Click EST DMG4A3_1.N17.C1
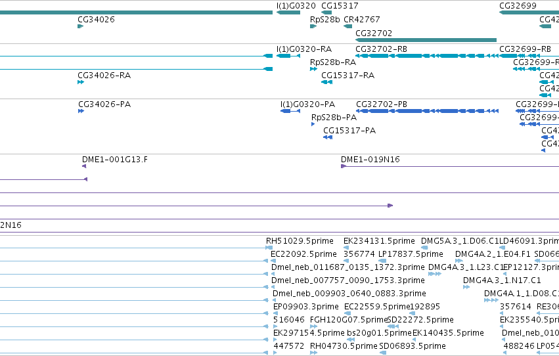The width and height of the screenshot is (559, 356). (x=502, y=280)
